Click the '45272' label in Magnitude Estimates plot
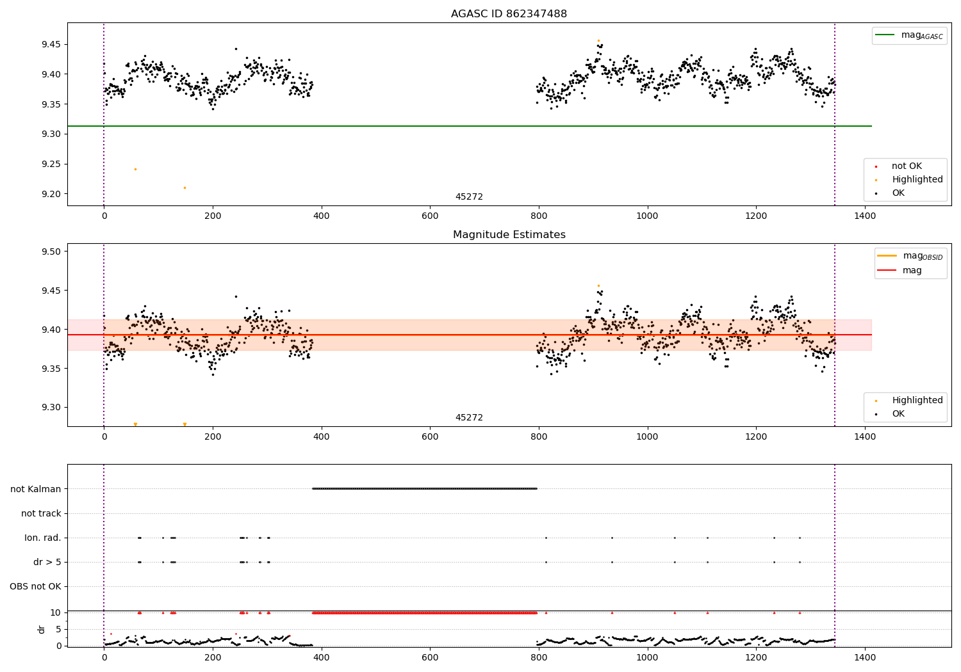 (x=469, y=418)
